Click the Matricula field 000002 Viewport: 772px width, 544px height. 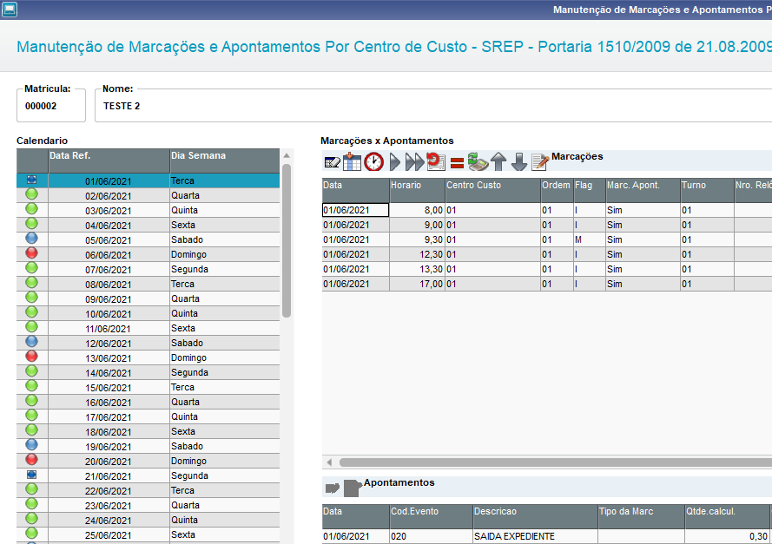click(51, 106)
